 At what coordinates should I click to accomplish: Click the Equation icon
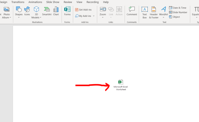196,9
